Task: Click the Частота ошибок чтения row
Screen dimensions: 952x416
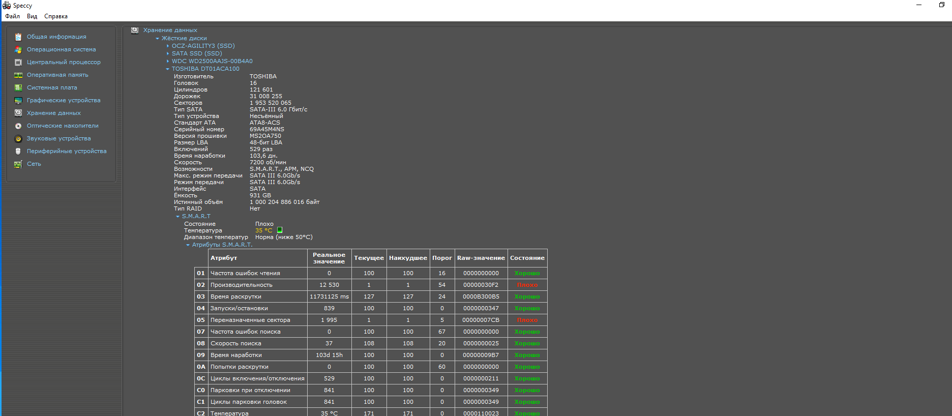Action: (371, 273)
